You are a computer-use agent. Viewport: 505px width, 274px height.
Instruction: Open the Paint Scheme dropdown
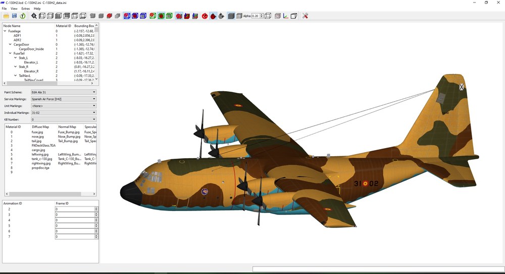[64, 92]
